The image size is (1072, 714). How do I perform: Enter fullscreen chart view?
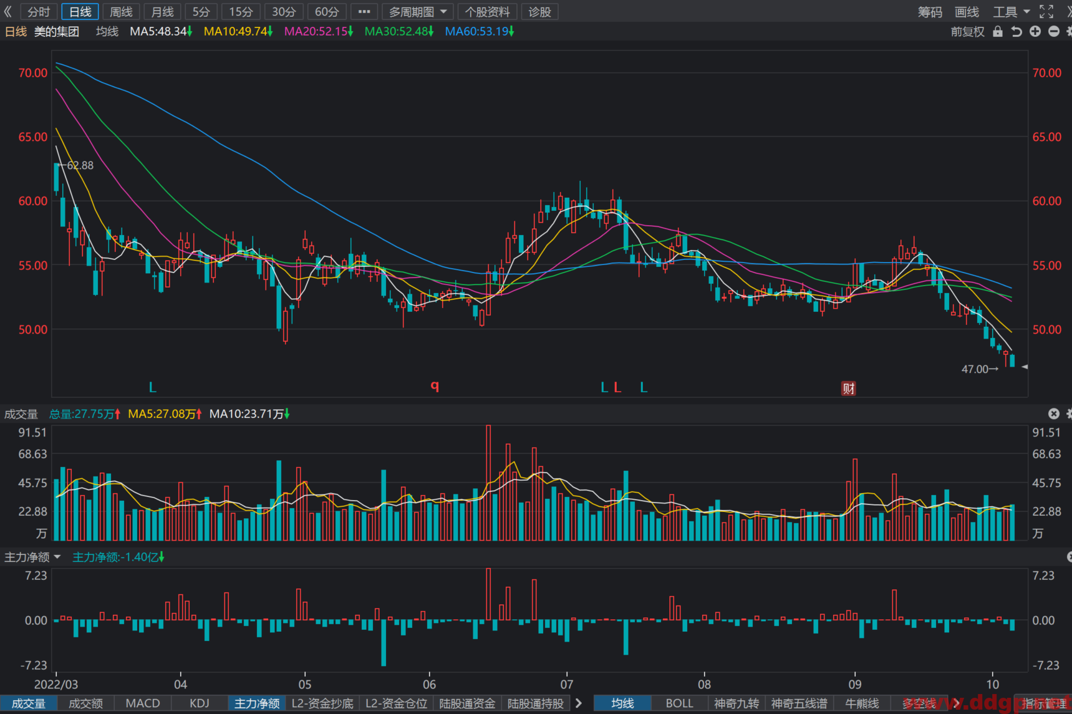[1046, 11]
